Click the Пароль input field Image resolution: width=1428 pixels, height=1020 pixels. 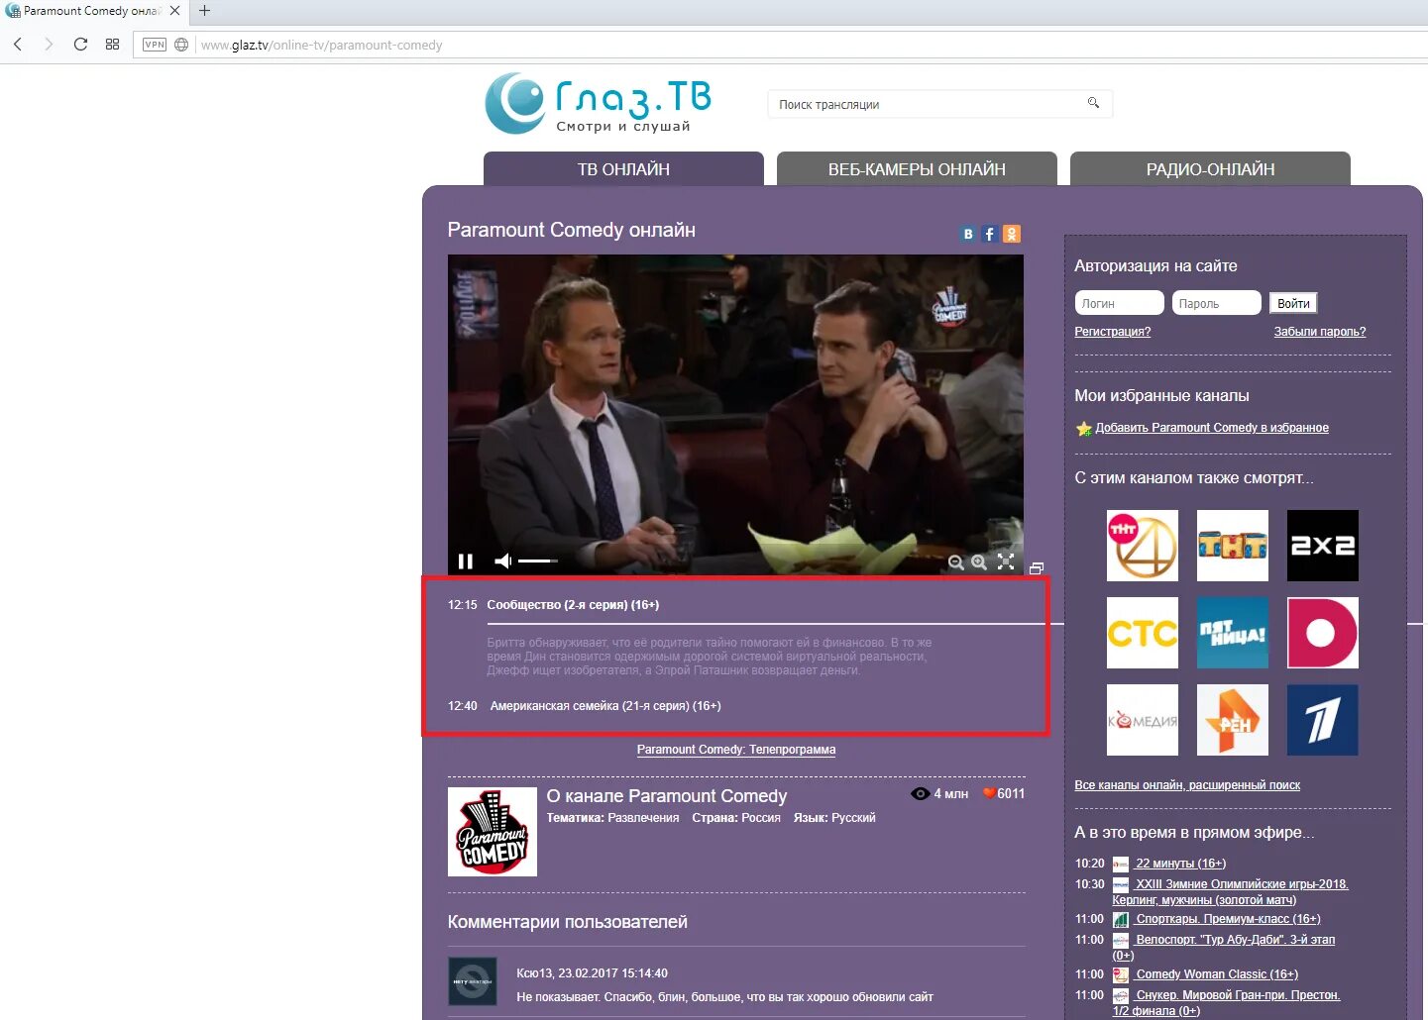pyautogui.click(x=1216, y=303)
